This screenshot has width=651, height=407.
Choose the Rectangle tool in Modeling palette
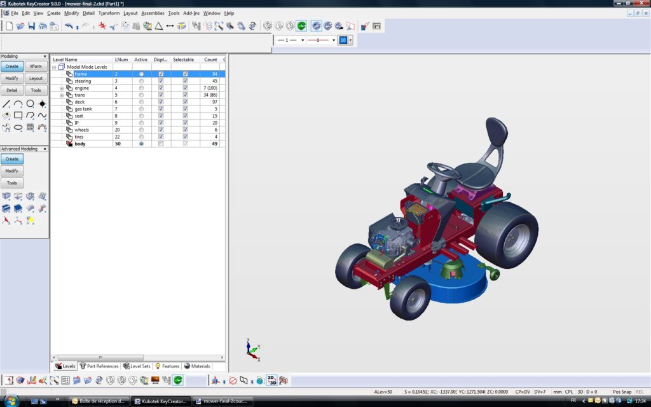click(18, 116)
